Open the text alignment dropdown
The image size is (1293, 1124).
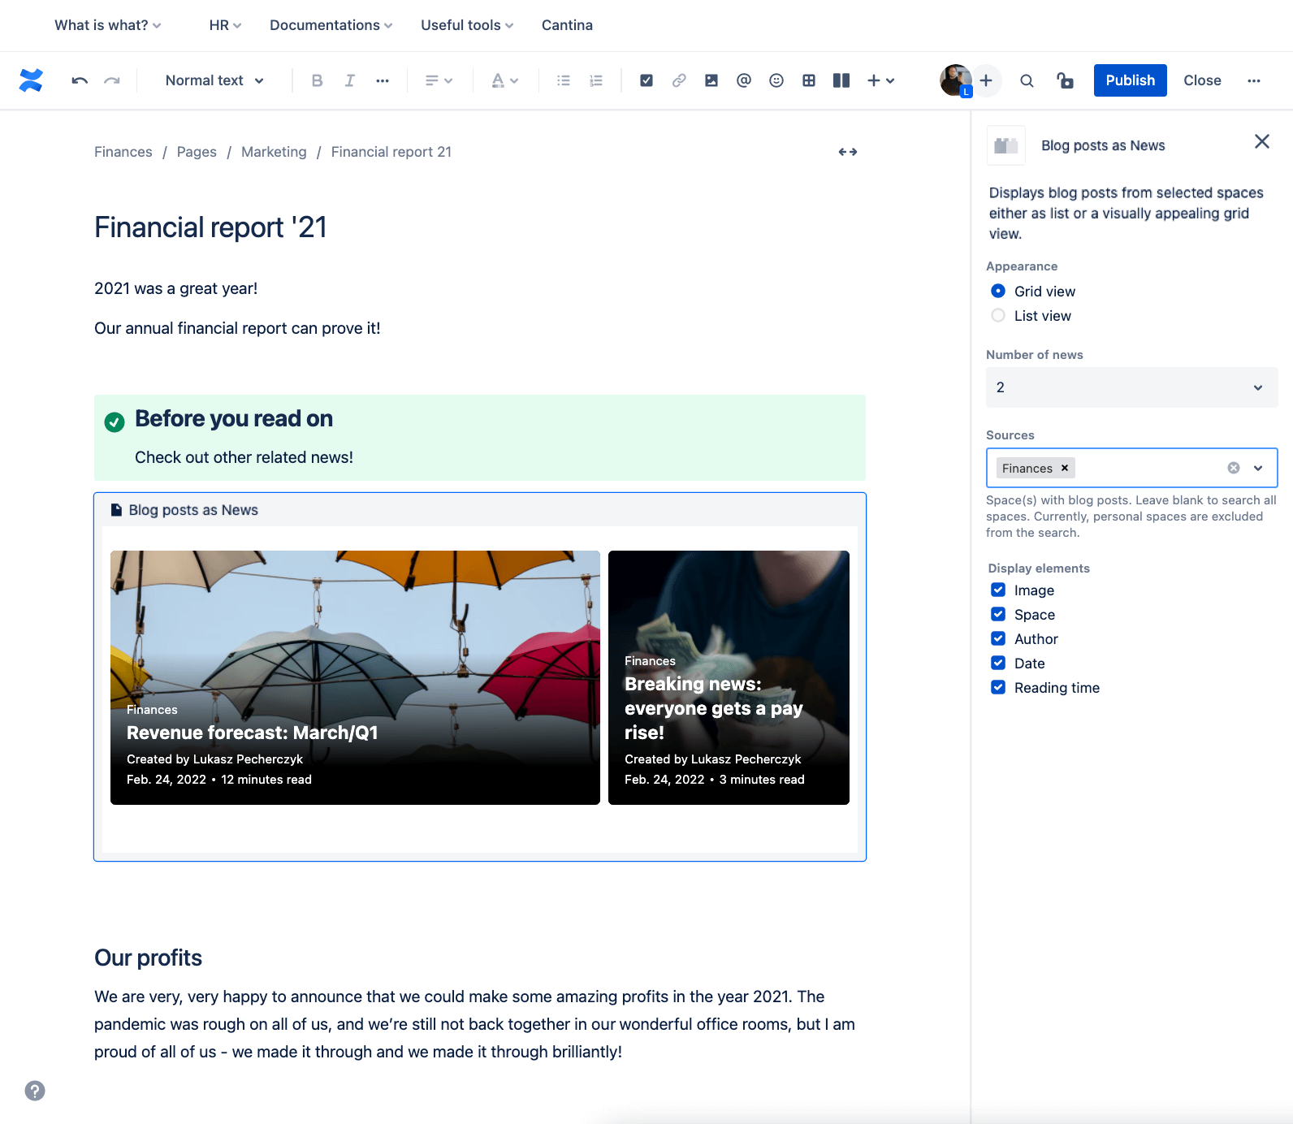439,80
